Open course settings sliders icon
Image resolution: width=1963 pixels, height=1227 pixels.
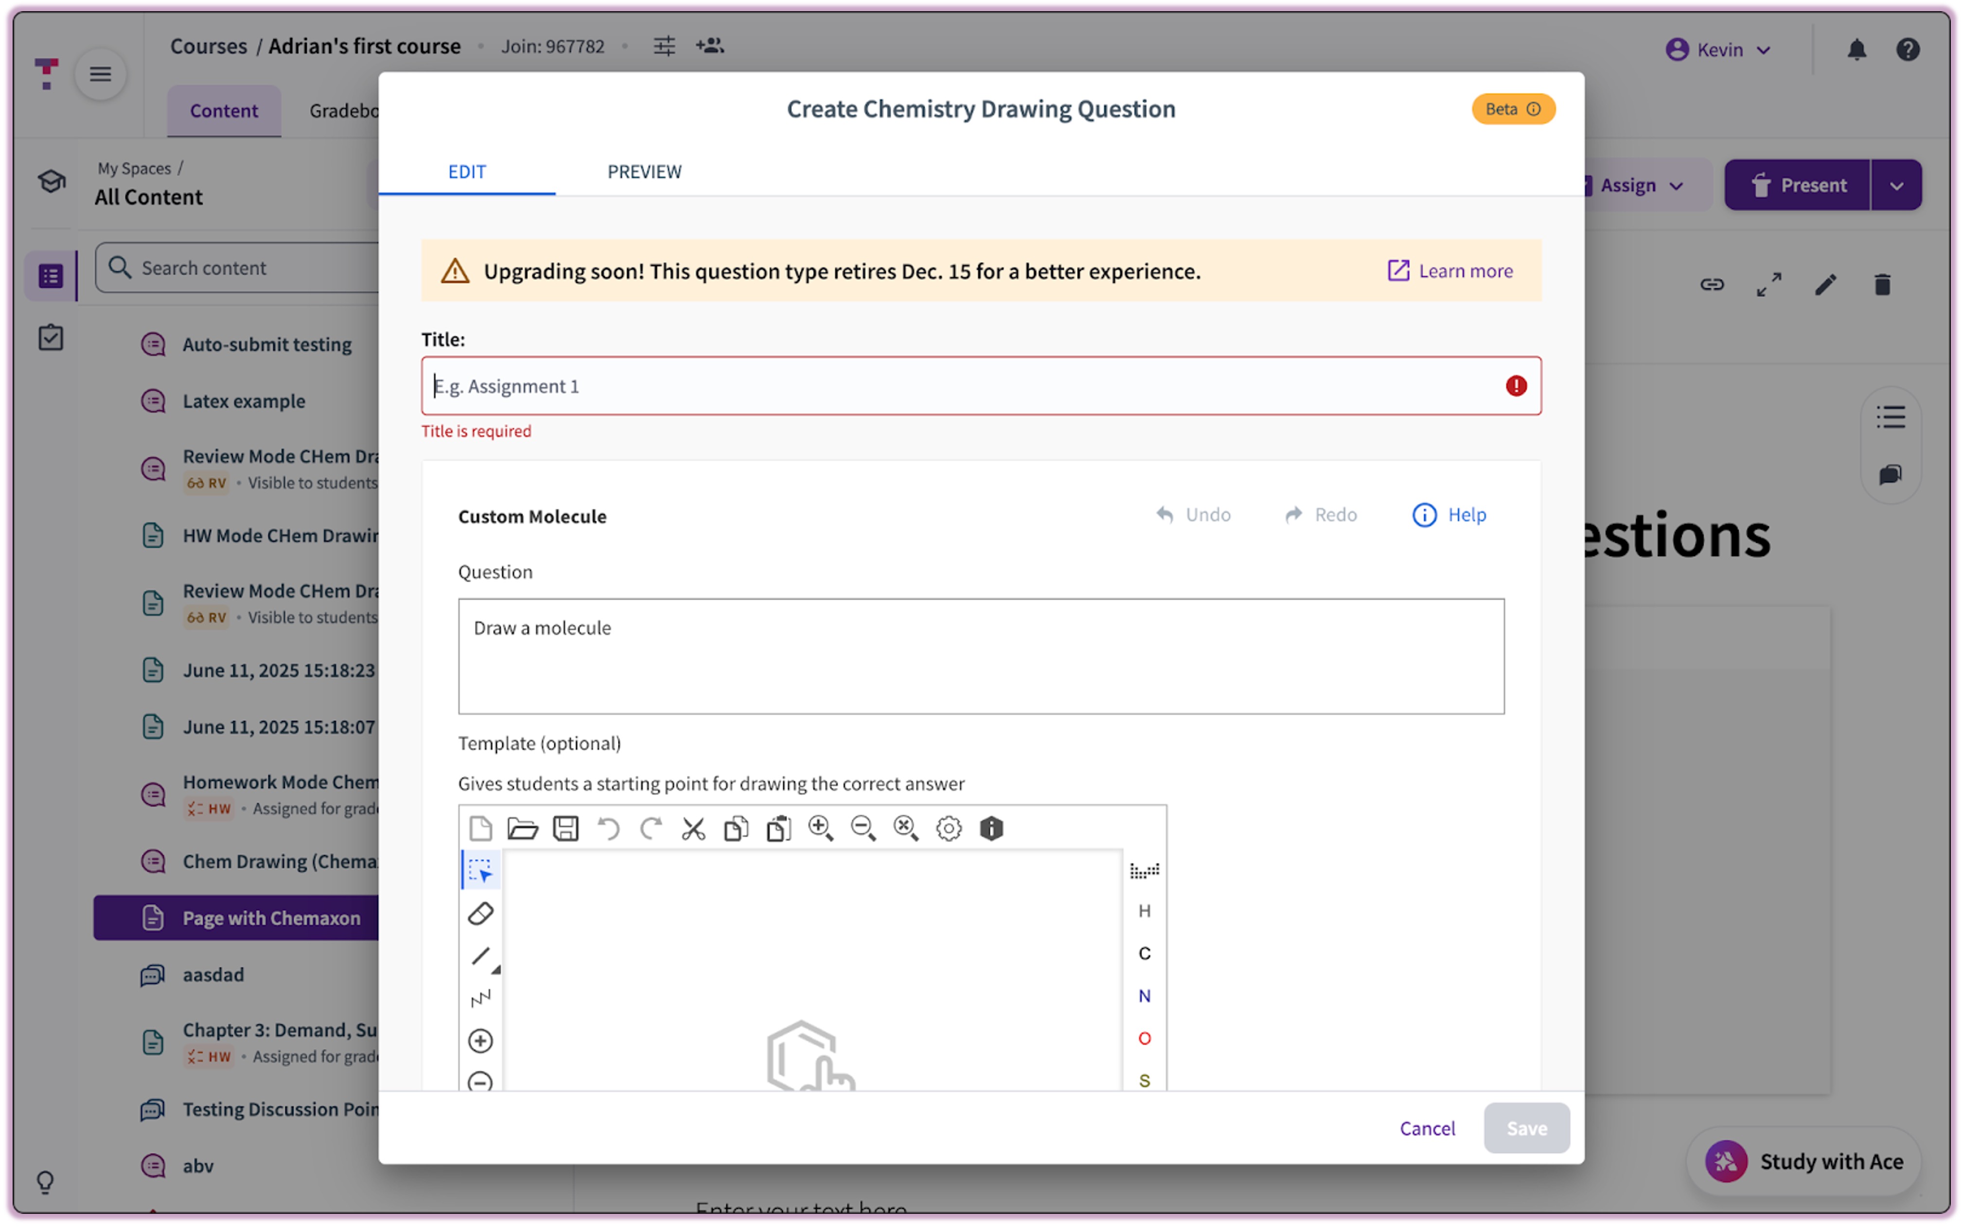664,46
